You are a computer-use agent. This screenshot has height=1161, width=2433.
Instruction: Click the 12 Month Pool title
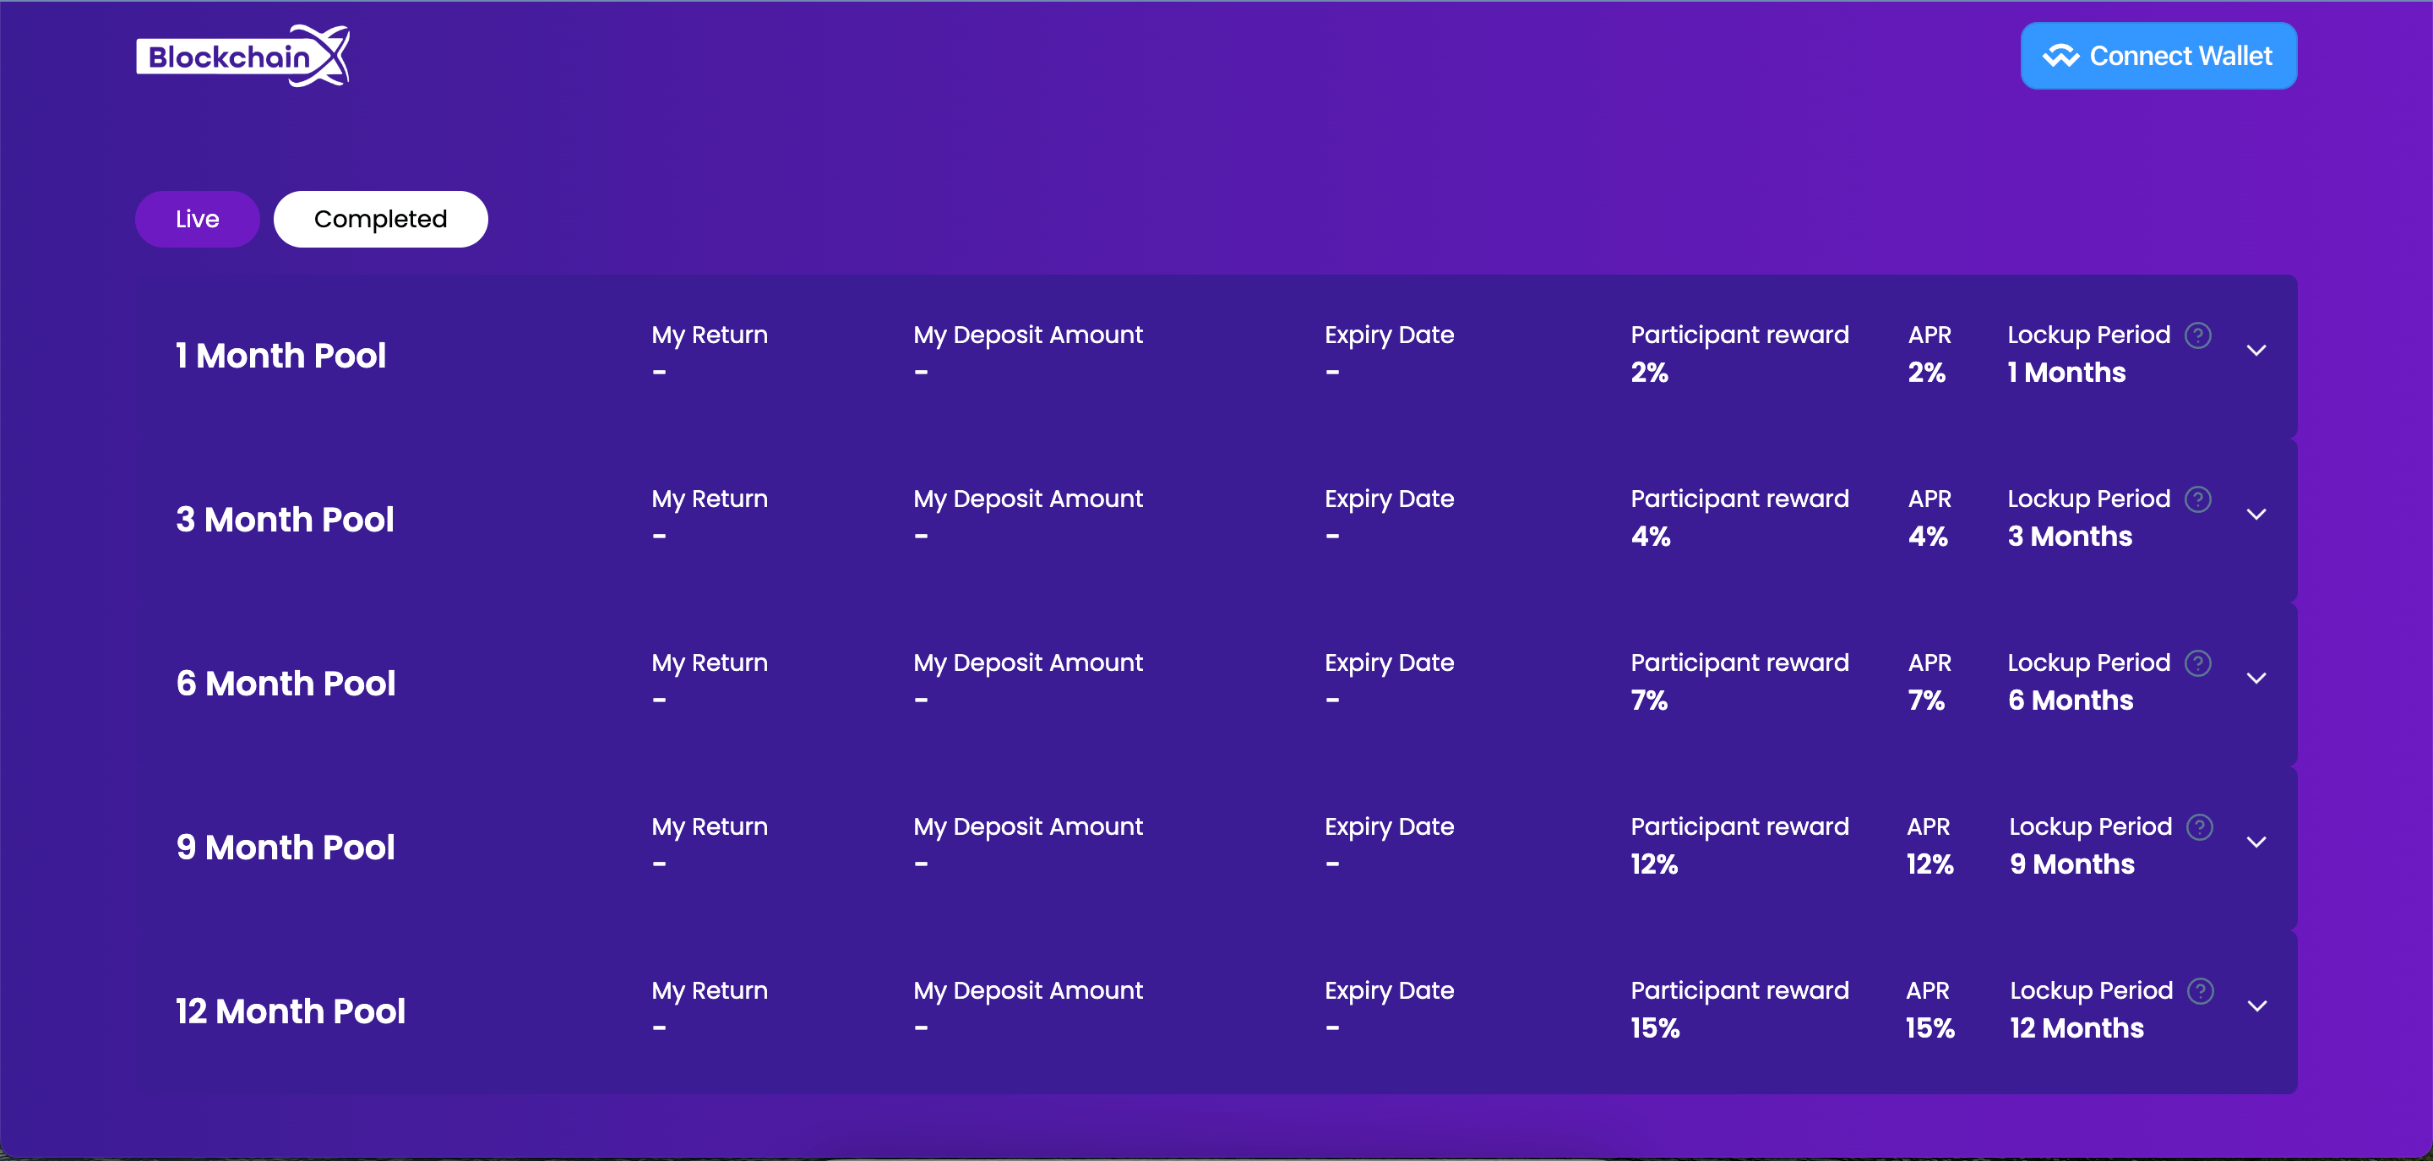[x=290, y=1011]
